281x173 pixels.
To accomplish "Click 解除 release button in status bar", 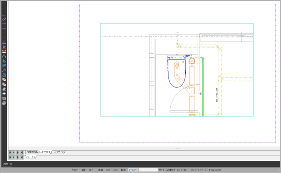I will (x=123, y=170).
